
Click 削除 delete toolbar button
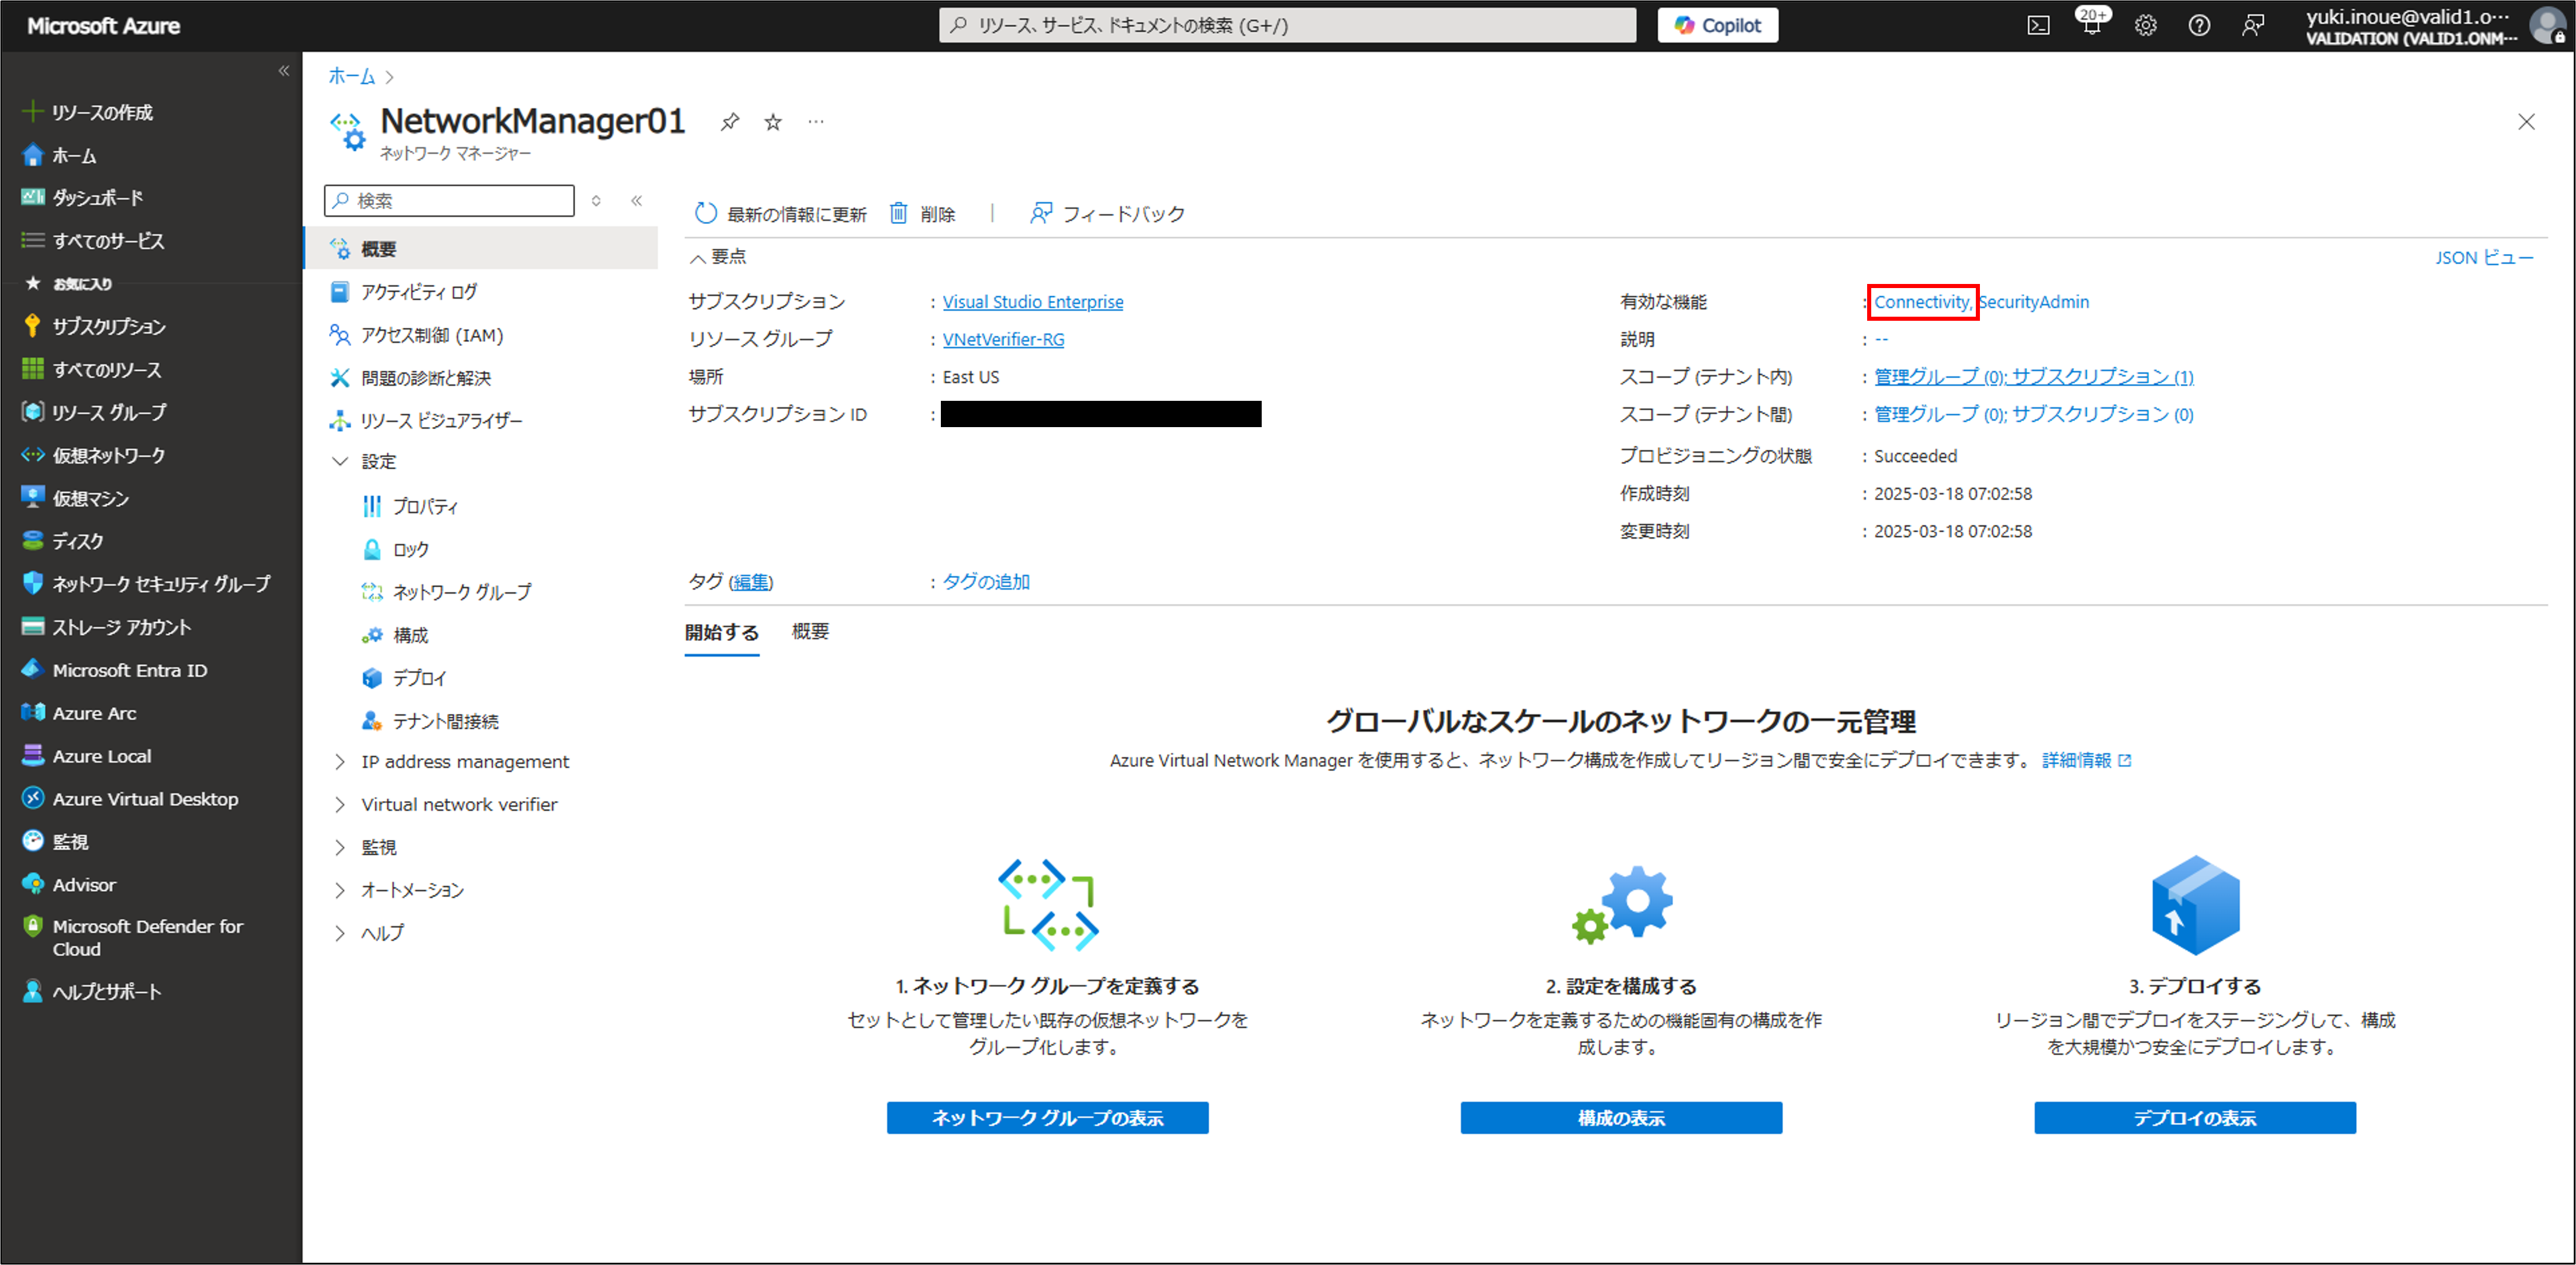click(x=922, y=214)
